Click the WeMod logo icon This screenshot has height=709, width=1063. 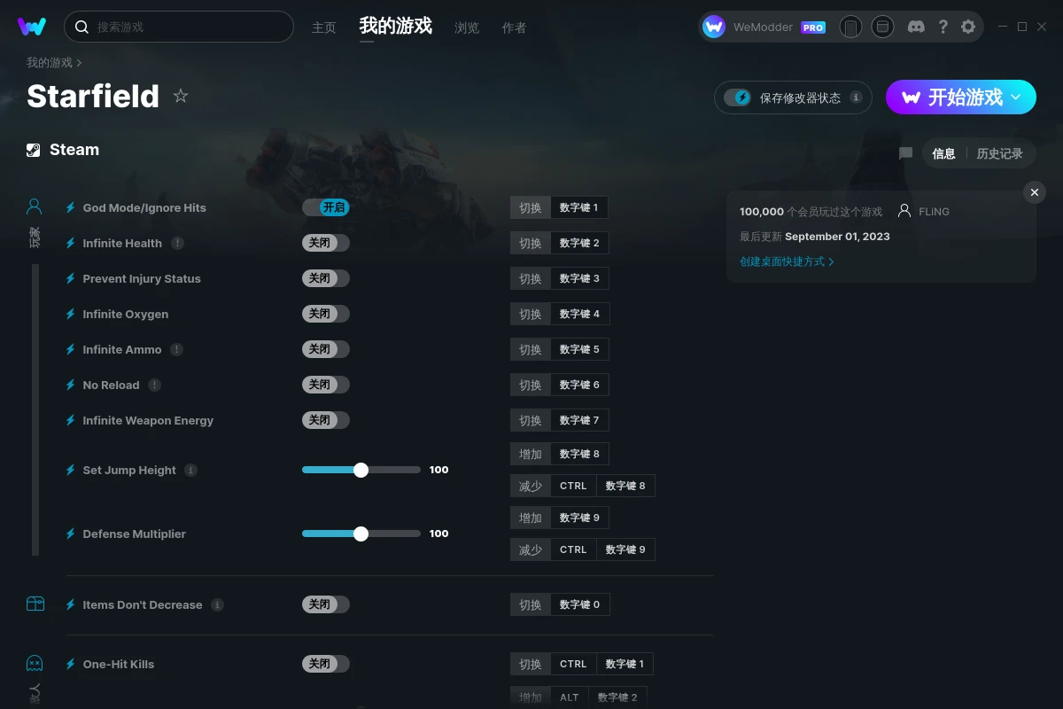[32, 27]
